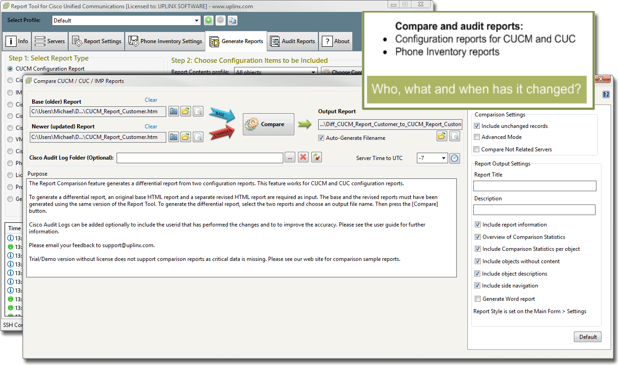Preview the Base (older) Report file
Viewport: 618px width, 365px height.
click(198, 111)
